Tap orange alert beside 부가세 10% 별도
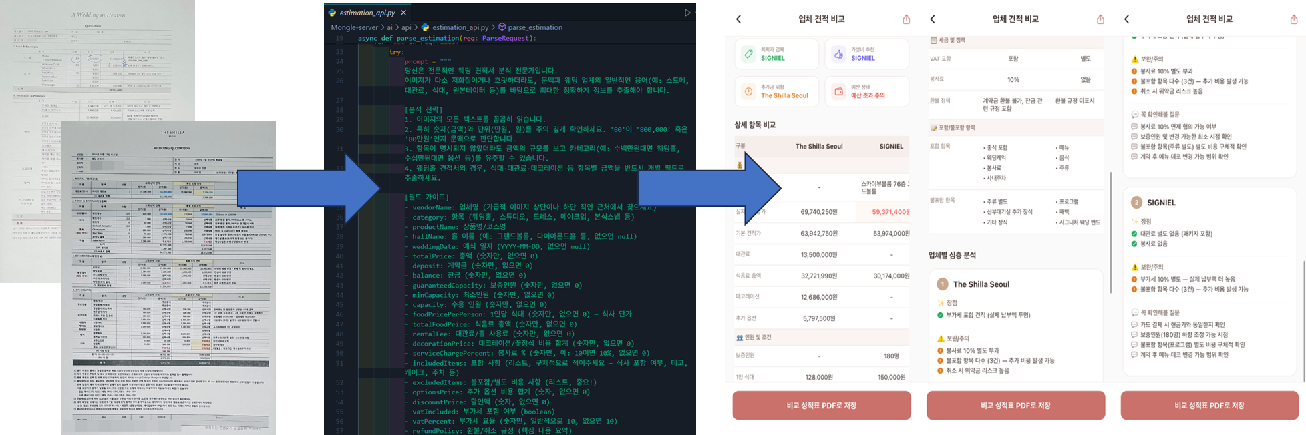 1134,279
